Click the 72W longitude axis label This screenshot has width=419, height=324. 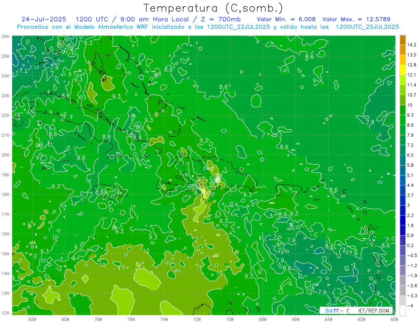click(x=197, y=319)
